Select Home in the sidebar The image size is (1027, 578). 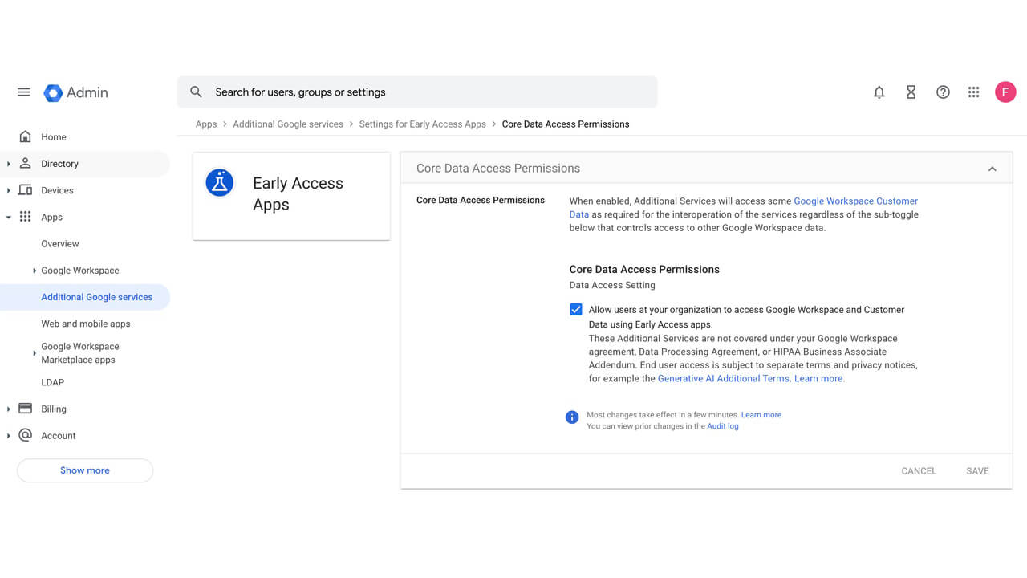[x=53, y=136]
